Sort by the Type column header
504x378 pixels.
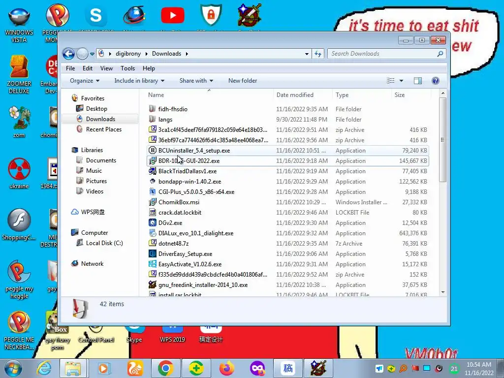point(362,95)
